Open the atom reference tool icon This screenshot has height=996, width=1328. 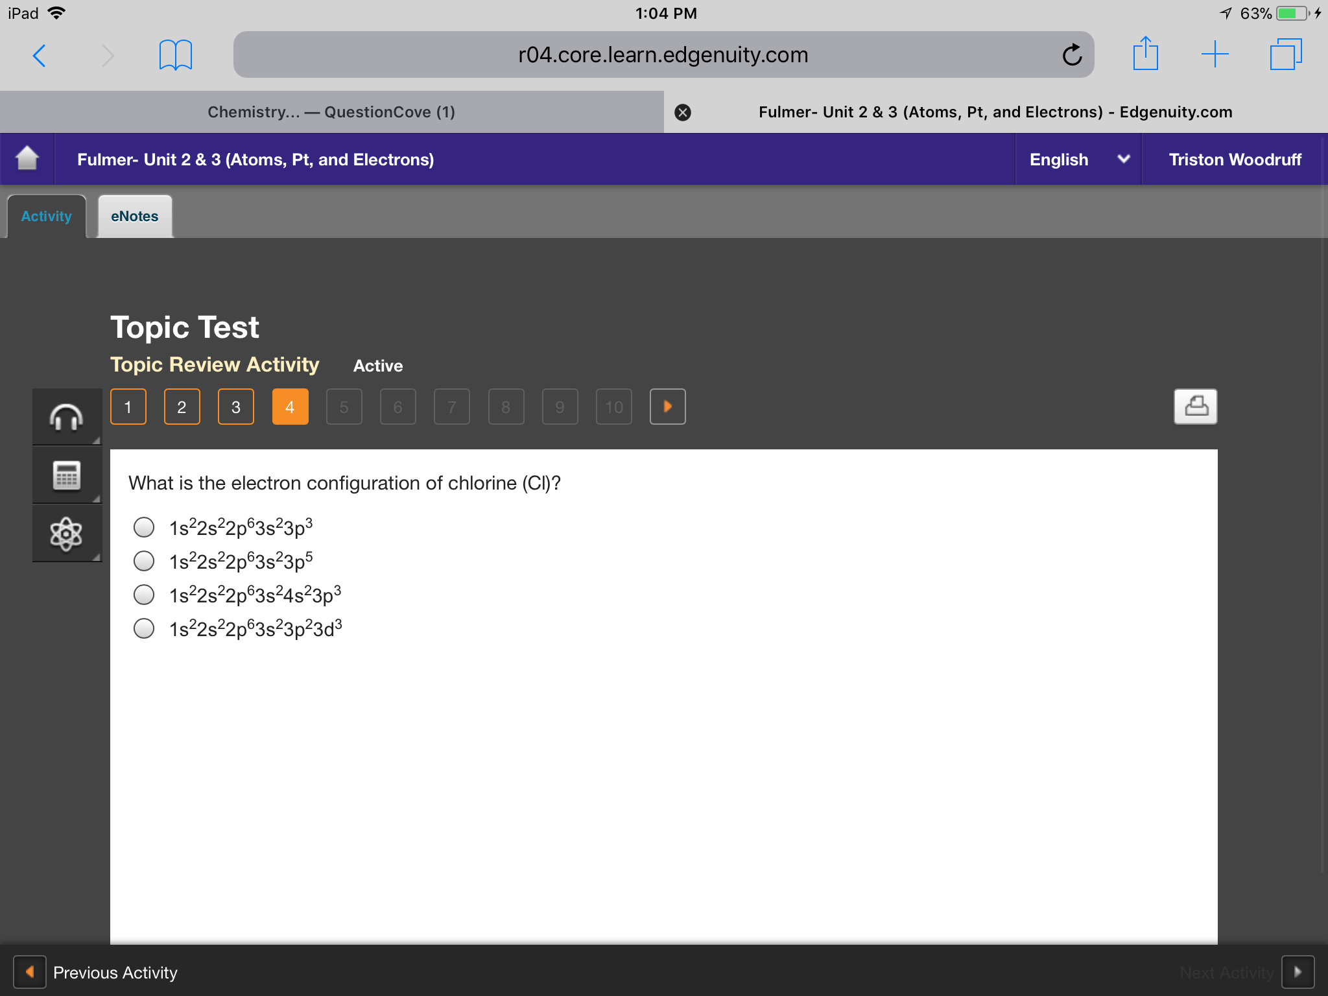(x=67, y=534)
